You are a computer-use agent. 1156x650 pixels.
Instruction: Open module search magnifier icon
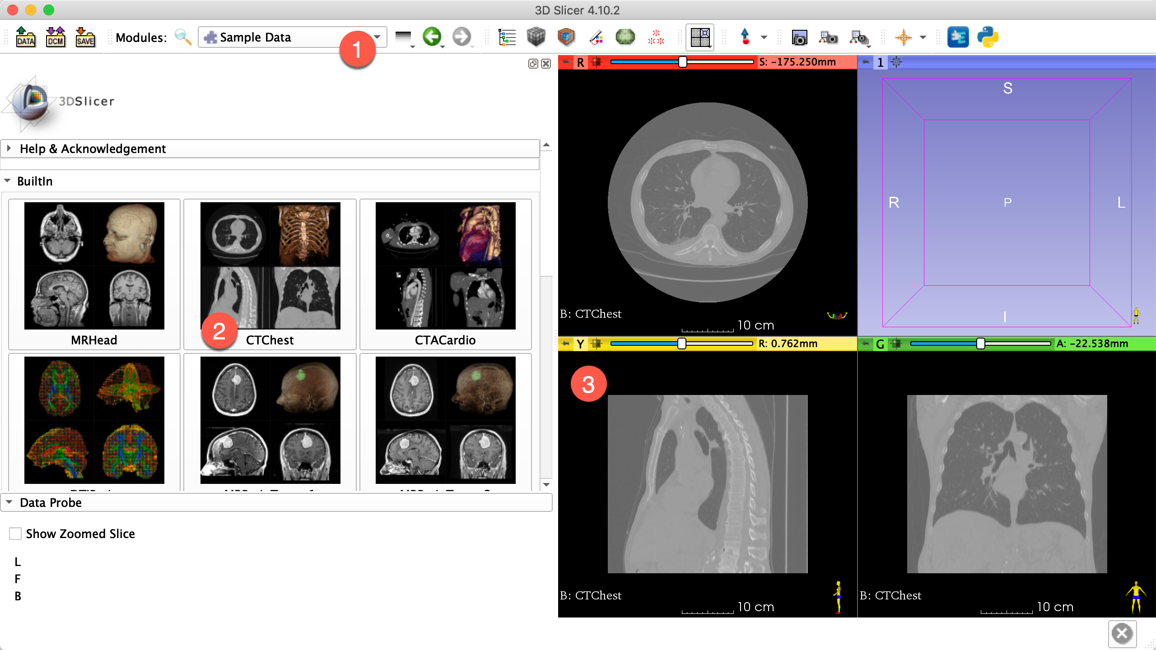183,37
